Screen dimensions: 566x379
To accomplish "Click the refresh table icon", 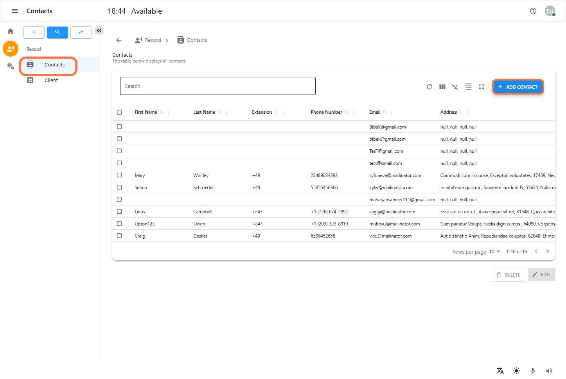I will point(429,87).
